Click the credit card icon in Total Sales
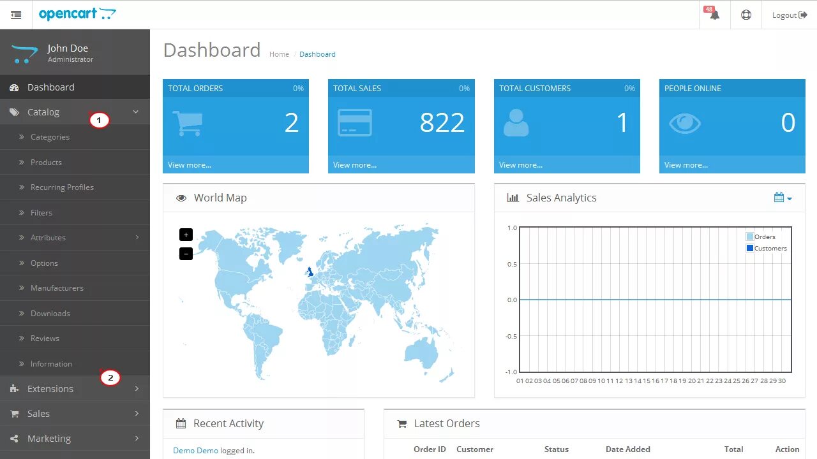The height and width of the screenshot is (459, 817). pyautogui.click(x=354, y=123)
